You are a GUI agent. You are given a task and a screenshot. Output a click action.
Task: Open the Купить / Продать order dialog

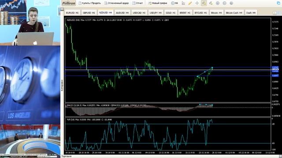coord(89,3)
